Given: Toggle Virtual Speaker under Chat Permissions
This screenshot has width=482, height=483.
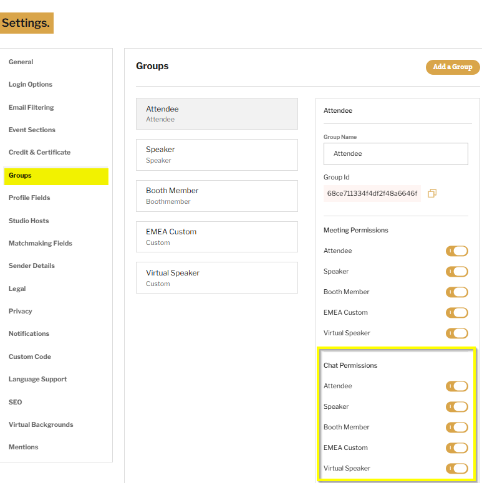Looking at the screenshot, I should coord(456,469).
